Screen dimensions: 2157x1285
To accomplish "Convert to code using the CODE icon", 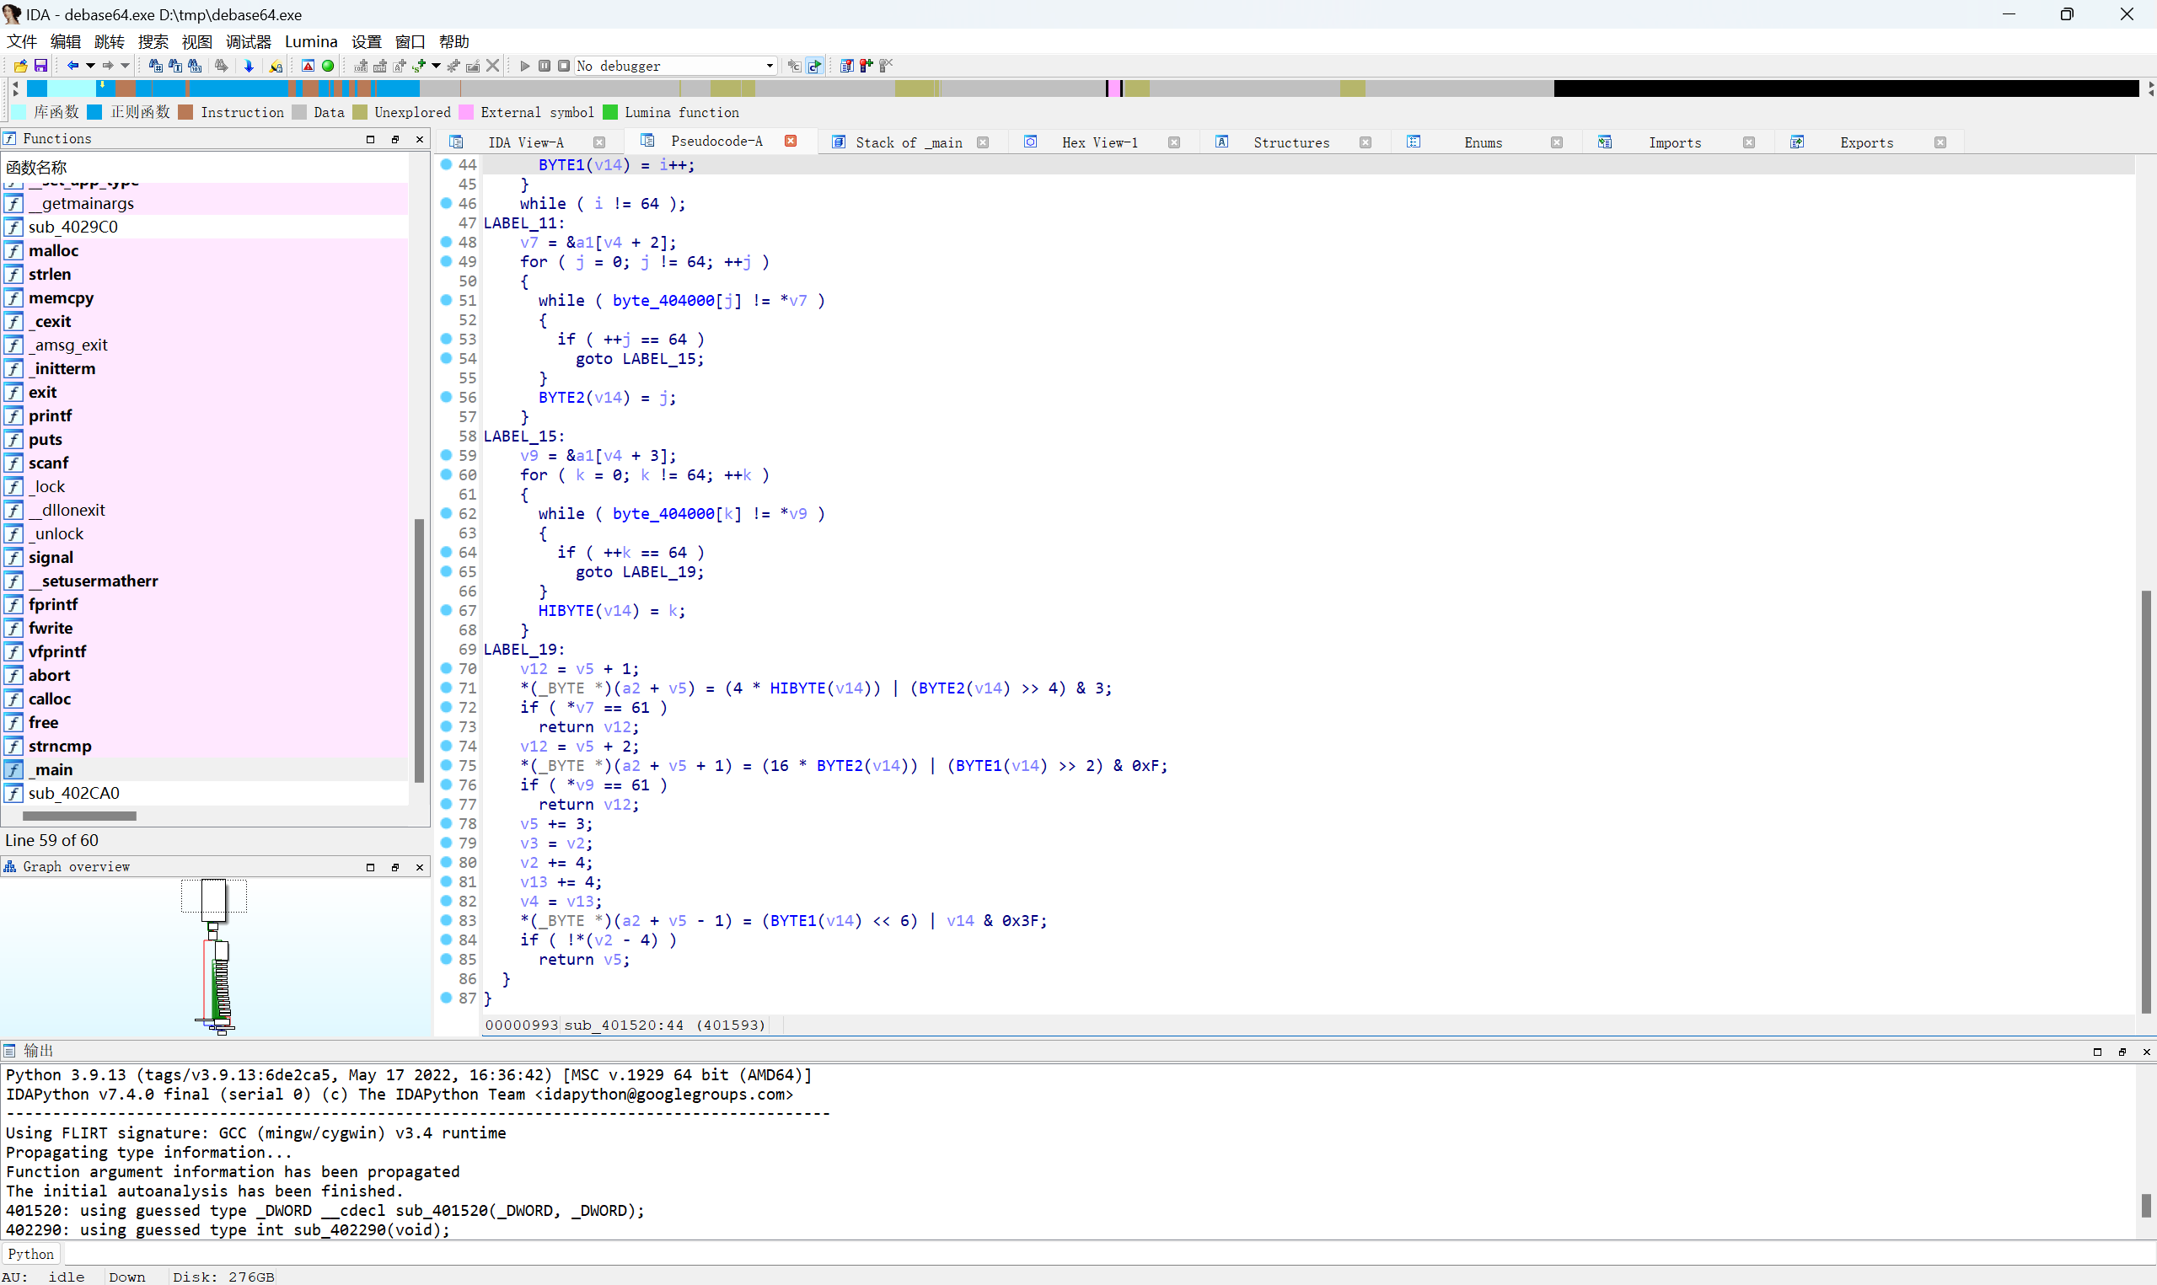I will 361,66.
